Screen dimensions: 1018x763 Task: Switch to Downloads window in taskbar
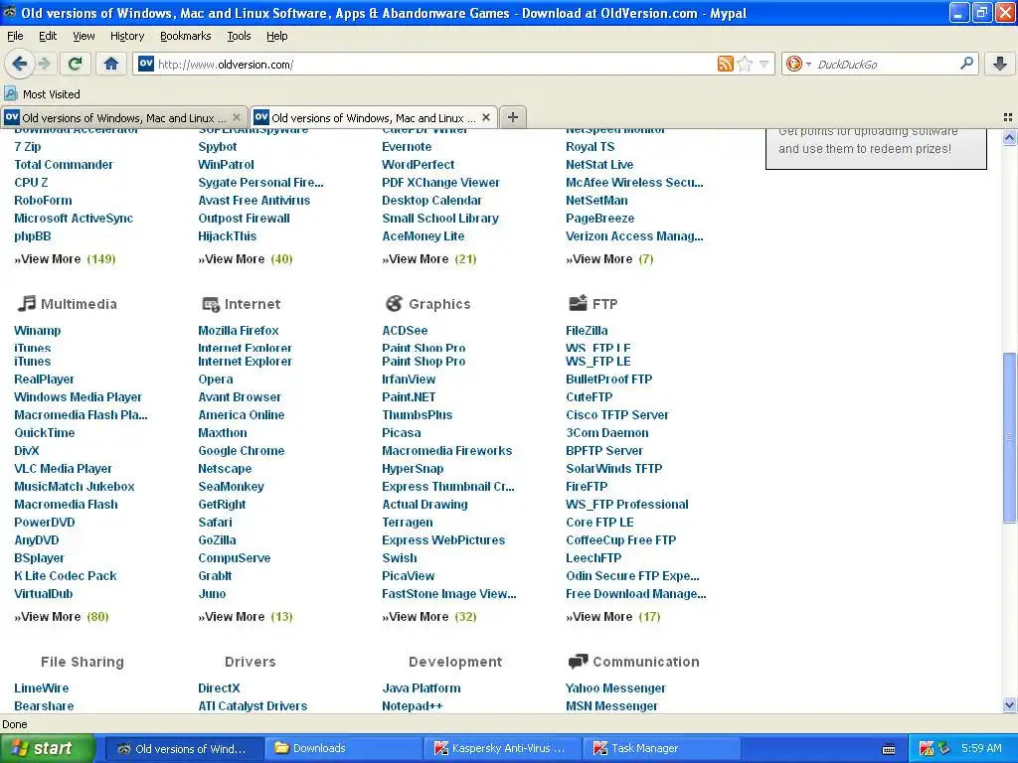point(343,748)
